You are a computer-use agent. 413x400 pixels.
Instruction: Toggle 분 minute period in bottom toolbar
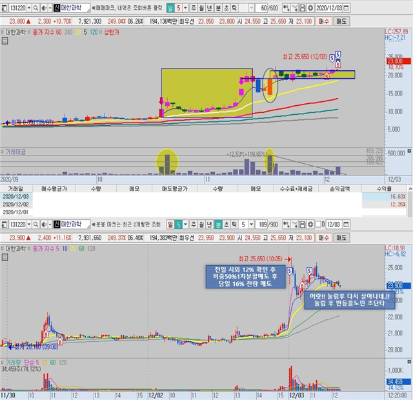tap(218, 225)
